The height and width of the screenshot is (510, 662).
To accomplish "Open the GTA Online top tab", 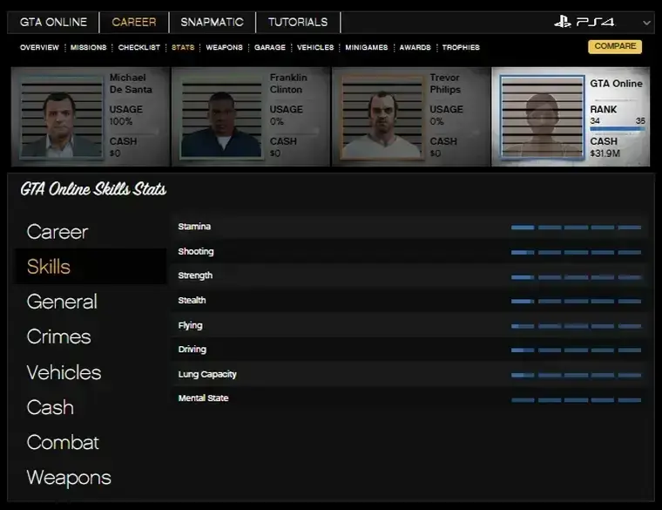I will click(x=56, y=22).
